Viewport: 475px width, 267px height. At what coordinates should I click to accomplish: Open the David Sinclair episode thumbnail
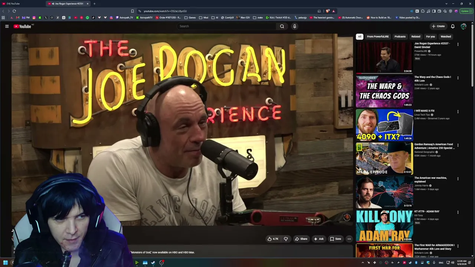tap(384, 57)
